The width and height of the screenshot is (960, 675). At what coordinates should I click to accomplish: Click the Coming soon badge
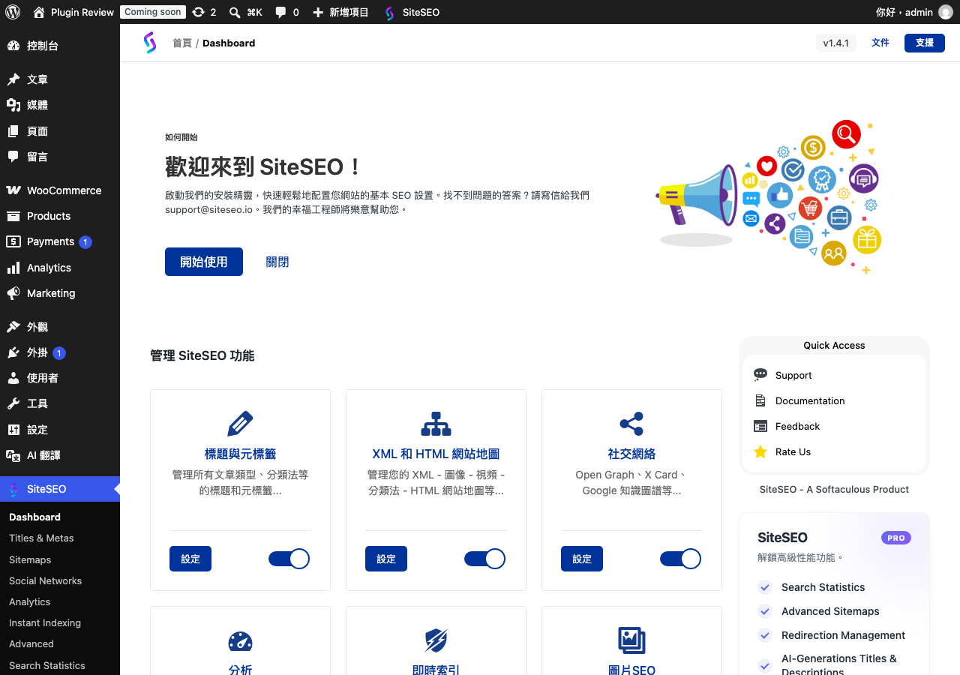coord(153,12)
